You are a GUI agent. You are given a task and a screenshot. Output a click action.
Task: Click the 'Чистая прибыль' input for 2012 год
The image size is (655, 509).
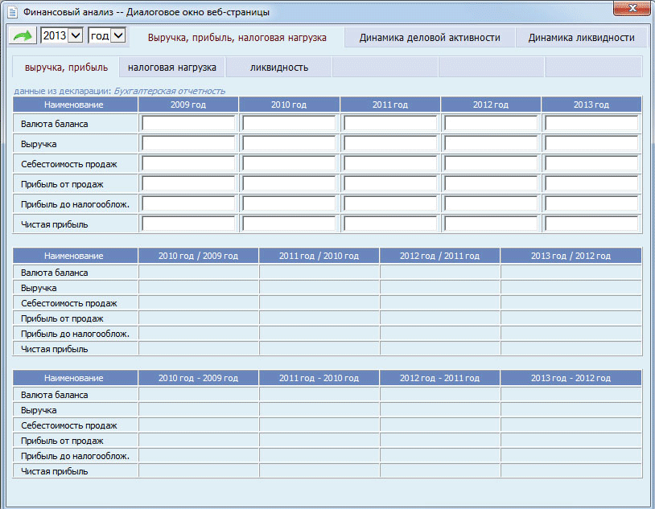[491, 224]
